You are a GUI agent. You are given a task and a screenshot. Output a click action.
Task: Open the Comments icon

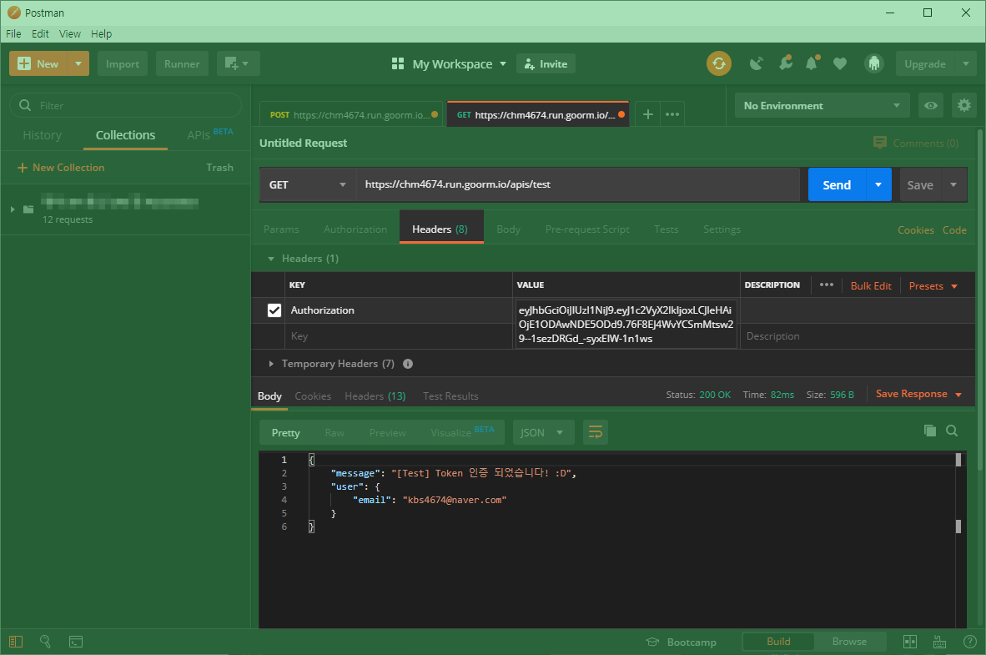pos(880,143)
